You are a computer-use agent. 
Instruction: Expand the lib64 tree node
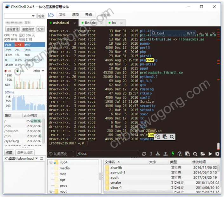pyautogui.click(x=51, y=162)
